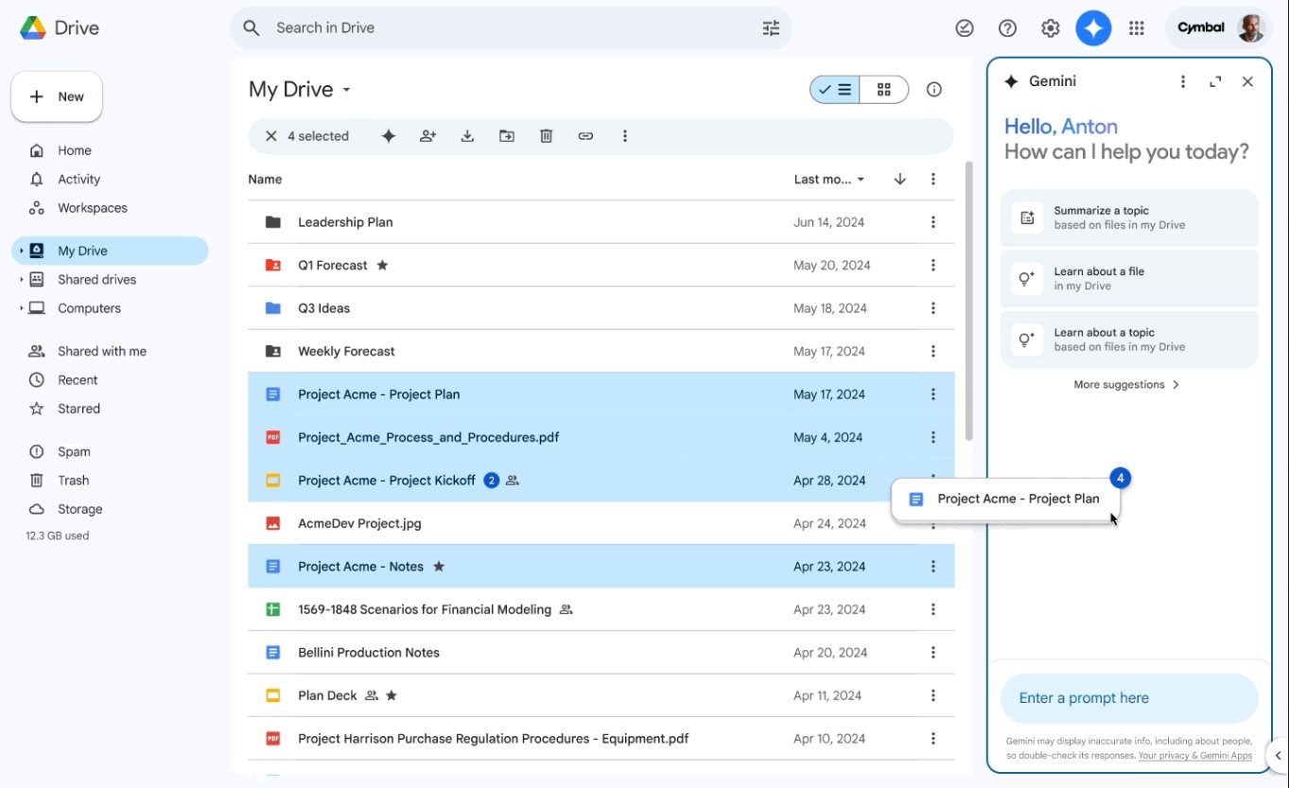Open Starred in the sidebar

[78, 409]
